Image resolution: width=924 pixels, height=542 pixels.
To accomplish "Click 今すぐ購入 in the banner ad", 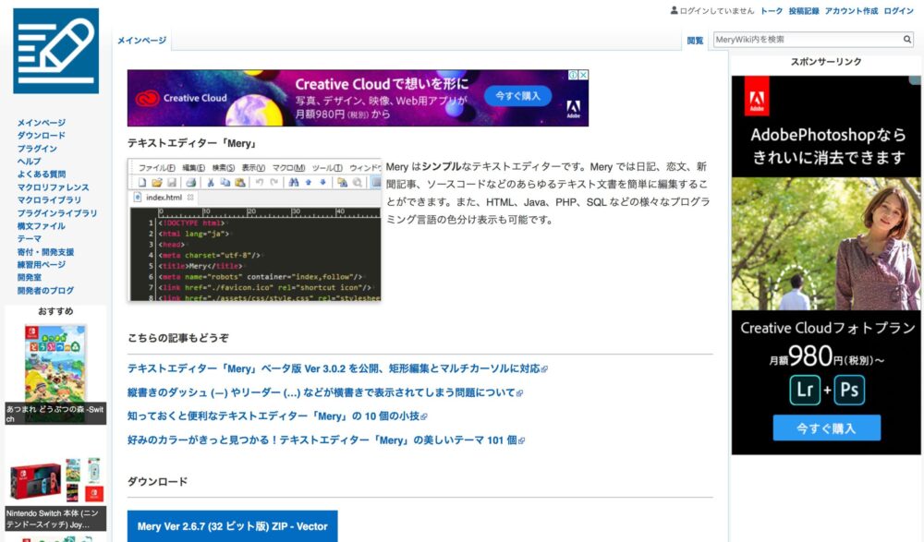I will 517,96.
